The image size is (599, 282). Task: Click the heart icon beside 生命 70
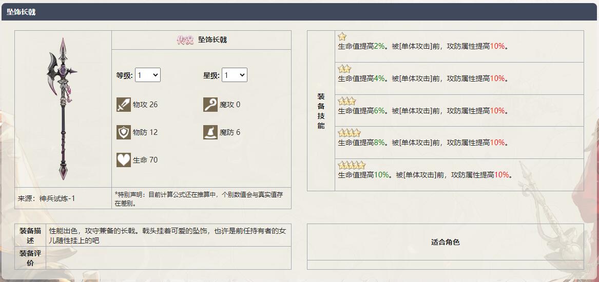point(123,160)
